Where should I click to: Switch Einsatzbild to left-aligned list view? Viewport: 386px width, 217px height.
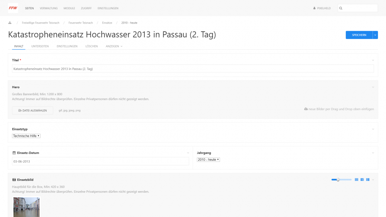(x=362, y=180)
